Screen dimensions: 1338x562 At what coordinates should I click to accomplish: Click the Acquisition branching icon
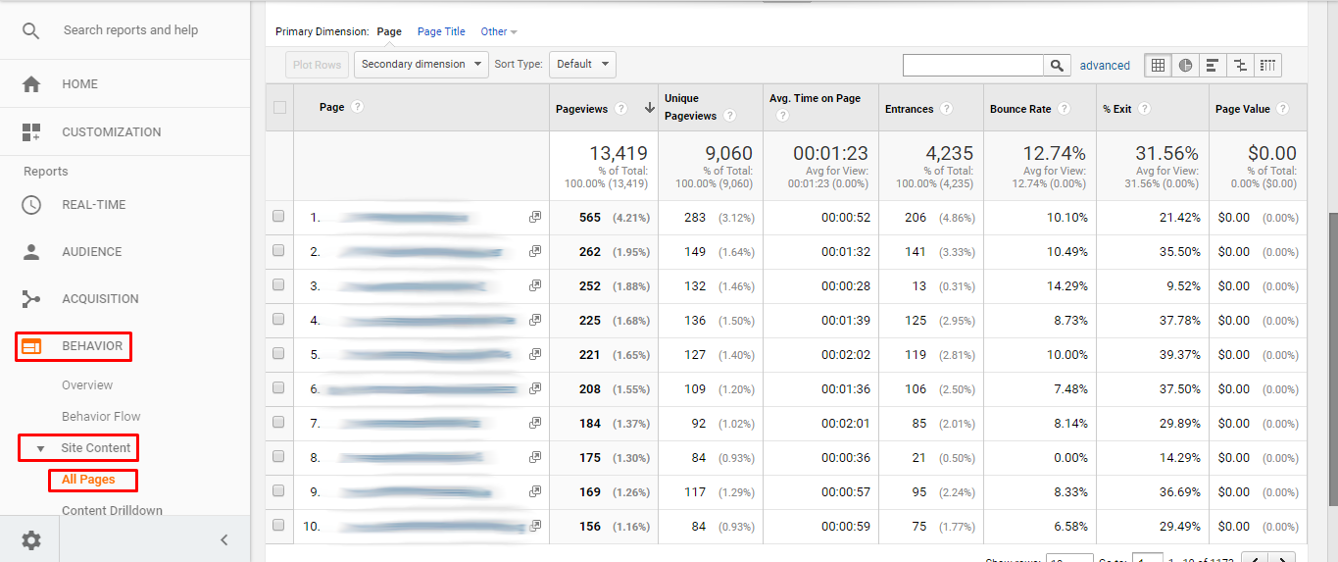pos(31,299)
